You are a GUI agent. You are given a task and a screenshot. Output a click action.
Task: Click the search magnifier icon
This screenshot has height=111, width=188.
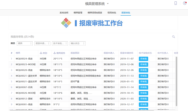(173, 37)
